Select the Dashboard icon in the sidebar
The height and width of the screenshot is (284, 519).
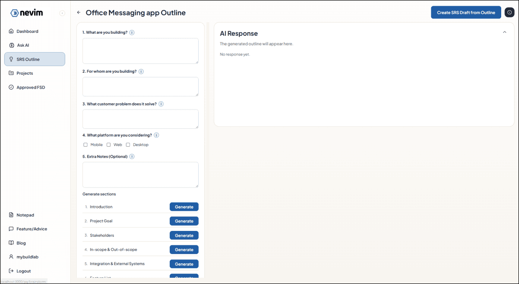point(11,31)
